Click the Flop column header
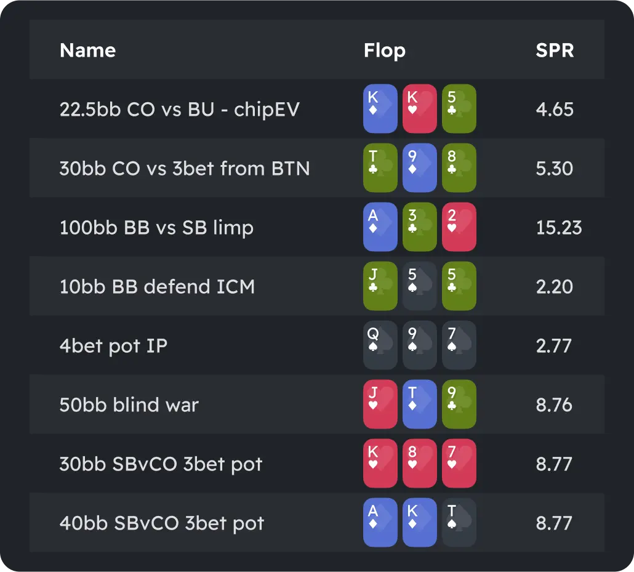This screenshot has height=572, width=634. click(x=385, y=50)
